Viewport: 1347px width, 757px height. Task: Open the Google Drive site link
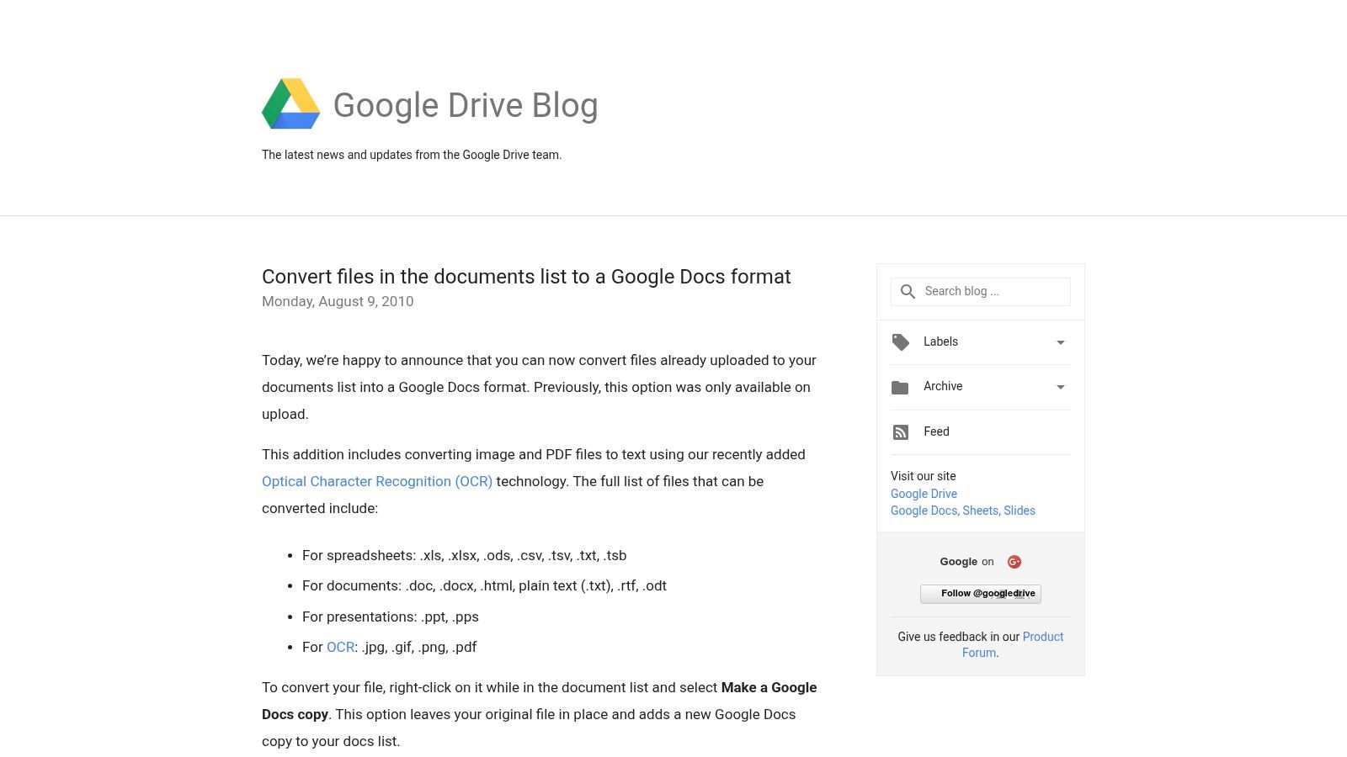tap(924, 494)
